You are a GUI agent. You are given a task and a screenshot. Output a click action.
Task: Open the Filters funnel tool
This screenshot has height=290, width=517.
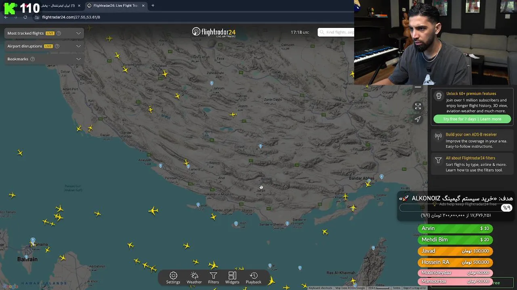point(213,278)
